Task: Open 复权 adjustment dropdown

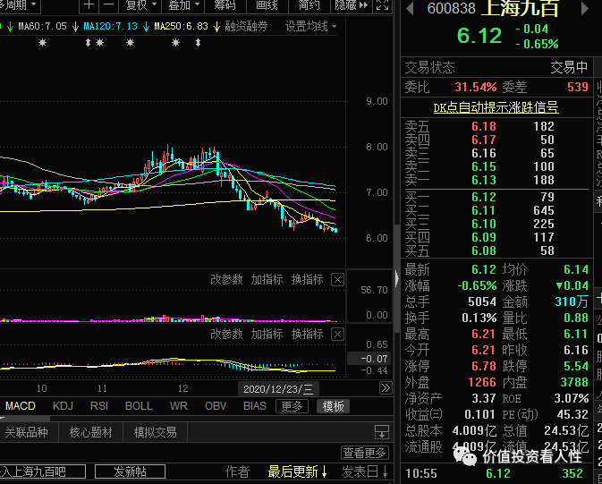Action: click(x=141, y=5)
